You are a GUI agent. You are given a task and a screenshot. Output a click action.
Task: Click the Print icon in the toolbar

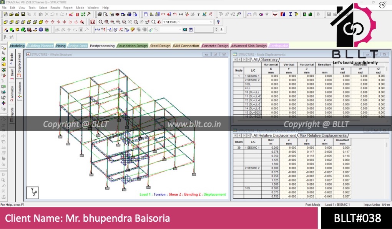[100, 15]
